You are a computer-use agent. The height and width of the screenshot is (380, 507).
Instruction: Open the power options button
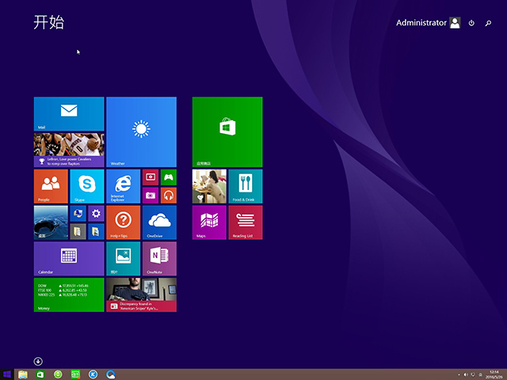click(x=471, y=23)
